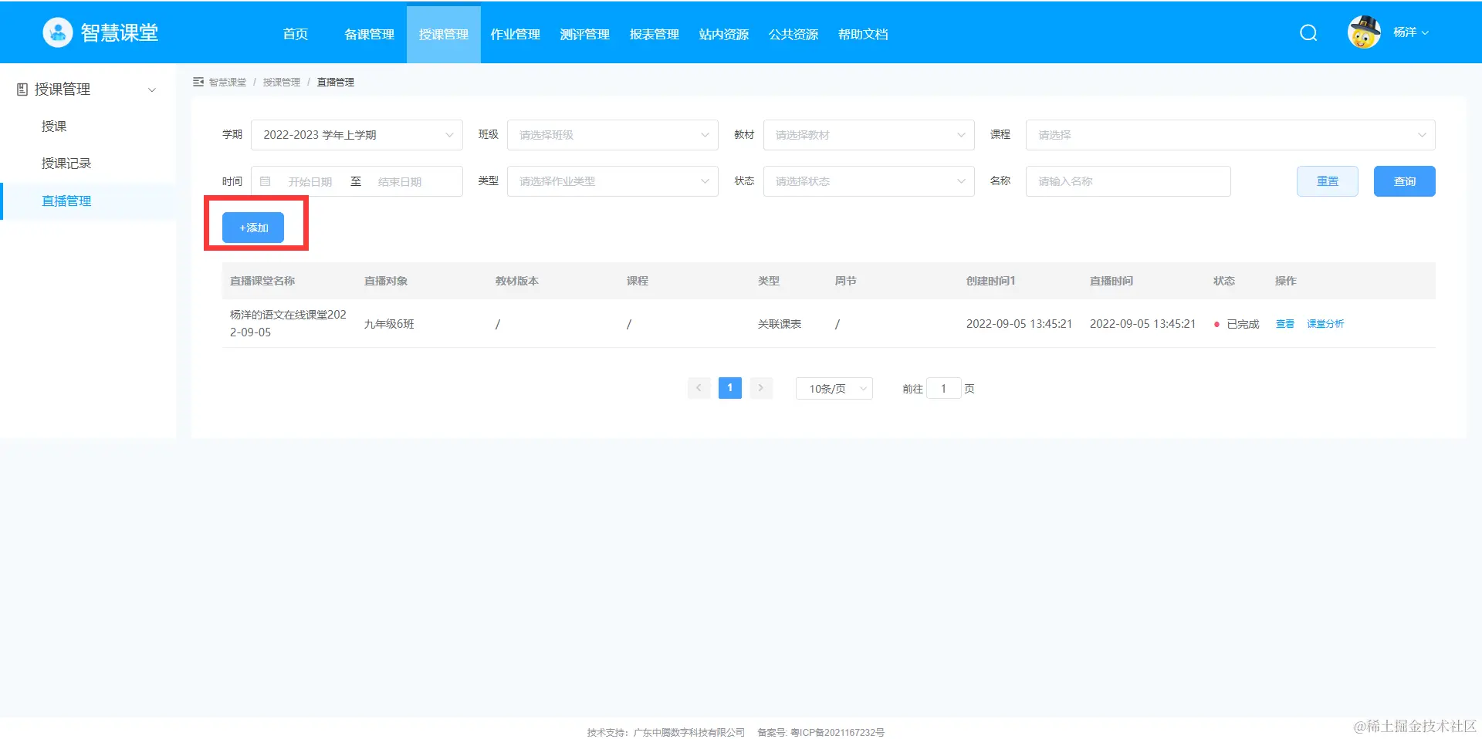The image size is (1482, 739).
Task: Click the 九年级6班 cell
Action: (x=389, y=324)
